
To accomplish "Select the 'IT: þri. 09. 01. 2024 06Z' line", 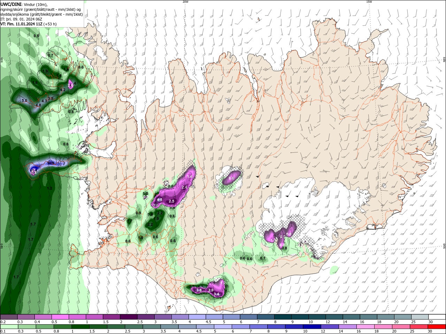I will (x=21, y=19).
